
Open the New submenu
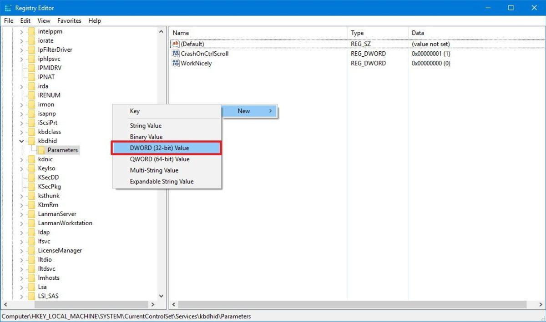(244, 111)
